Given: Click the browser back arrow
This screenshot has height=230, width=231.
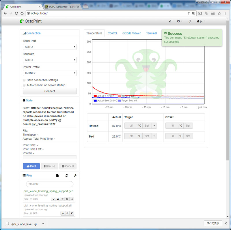Looking at the screenshot, I should (5, 13).
